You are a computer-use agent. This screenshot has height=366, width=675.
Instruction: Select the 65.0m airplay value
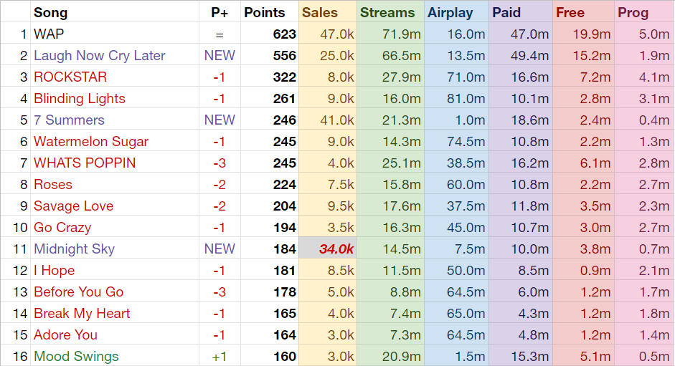coord(466,314)
